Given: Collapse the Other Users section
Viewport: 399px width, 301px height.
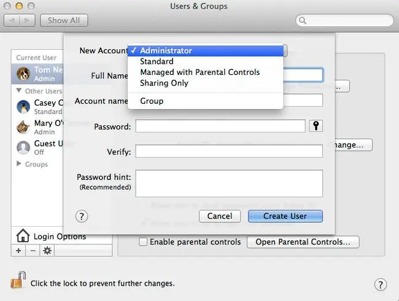Looking at the screenshot, I should tap(18, 90).
